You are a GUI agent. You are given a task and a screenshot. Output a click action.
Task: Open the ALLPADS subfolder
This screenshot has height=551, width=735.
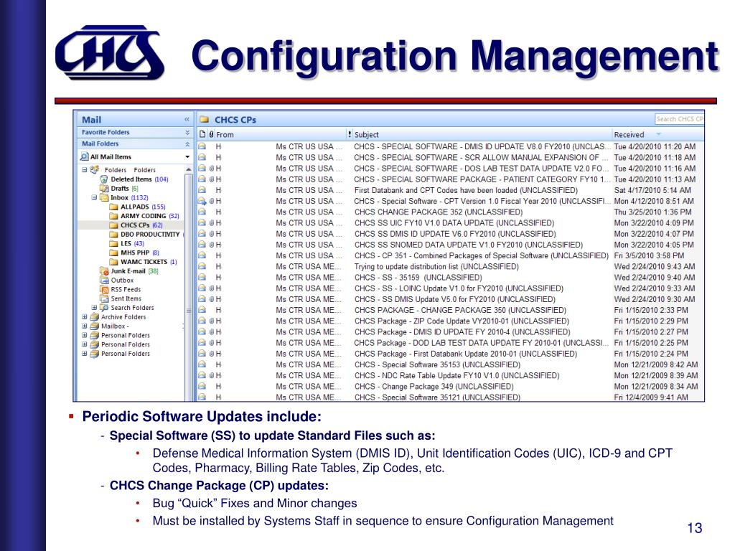pos(137,207)
